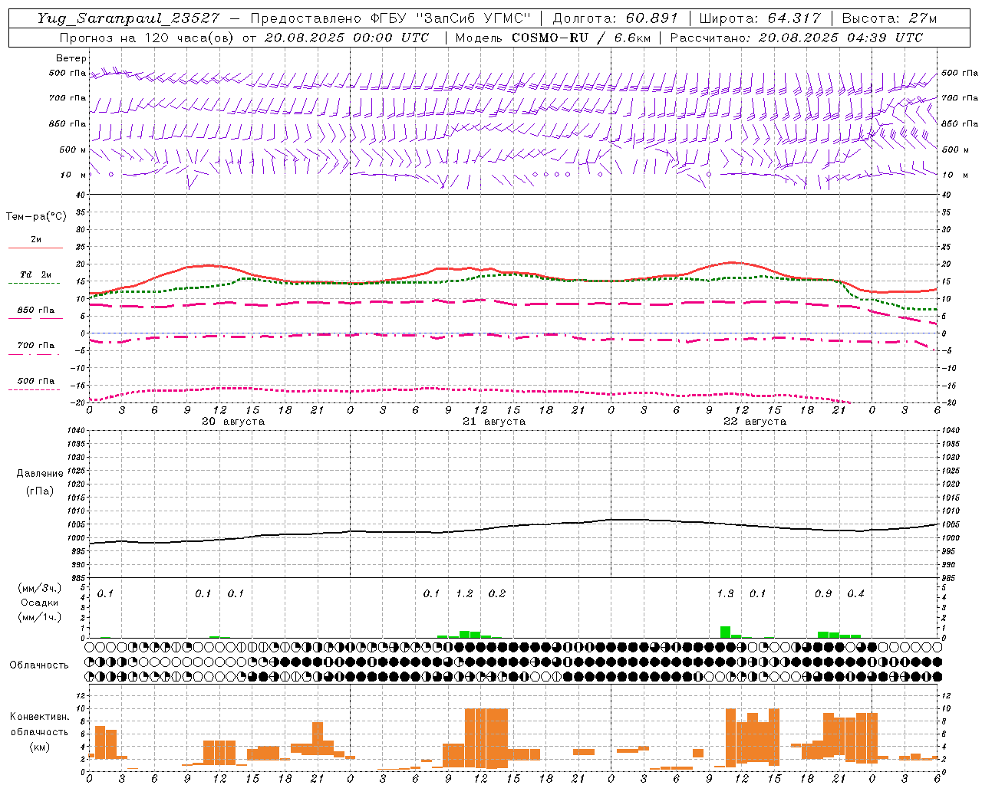982x785 pixels.
Task: Click the 2м temperature legend entry
Action: 35,239
